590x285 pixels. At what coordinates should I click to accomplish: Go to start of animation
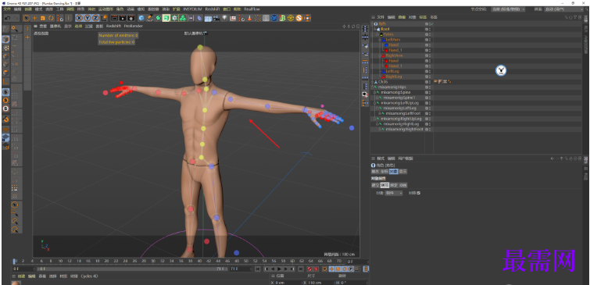[258, 269]
